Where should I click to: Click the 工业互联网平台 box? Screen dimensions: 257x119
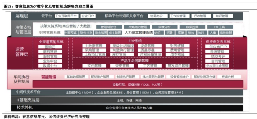coord(66,16)
